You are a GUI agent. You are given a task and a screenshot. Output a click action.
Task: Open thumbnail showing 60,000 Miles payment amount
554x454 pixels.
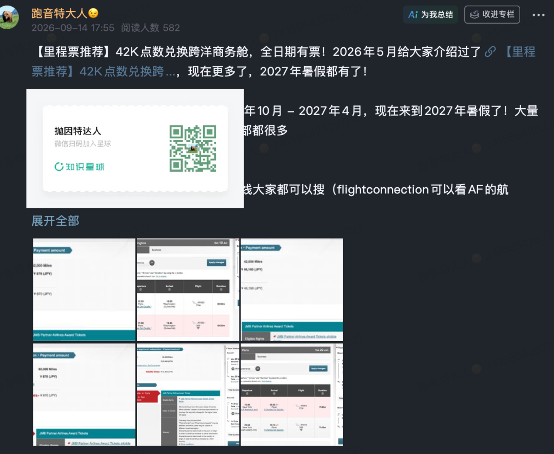click(84, 394)
